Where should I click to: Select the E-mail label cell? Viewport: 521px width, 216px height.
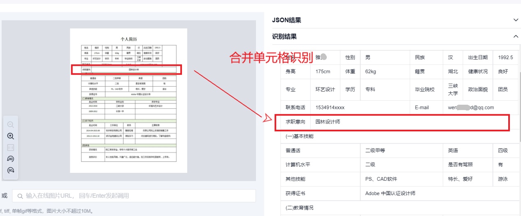(426, 108)
